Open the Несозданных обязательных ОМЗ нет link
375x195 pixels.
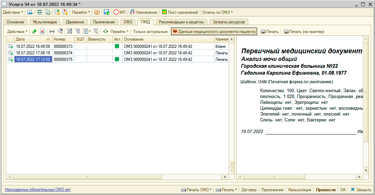pyautogui.click(x=38, y=189)
